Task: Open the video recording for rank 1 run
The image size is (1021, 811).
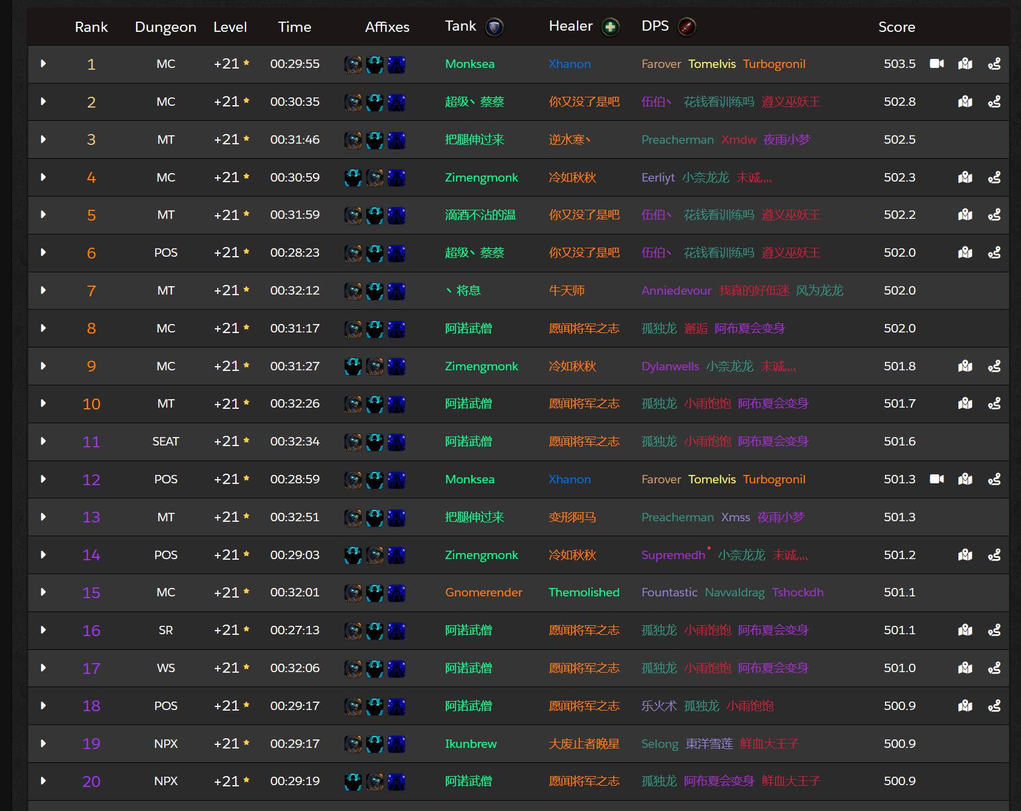Action: [x=937, y=64]
